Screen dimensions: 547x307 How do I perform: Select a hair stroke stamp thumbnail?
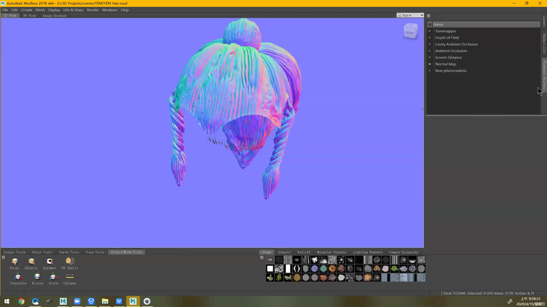305,260
